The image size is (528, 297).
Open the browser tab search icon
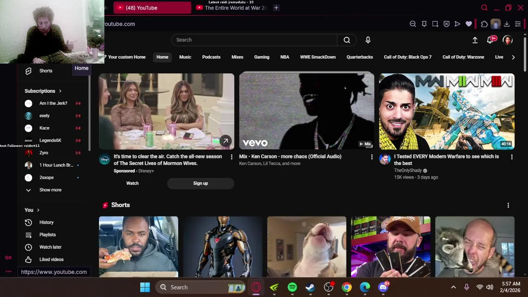[x=484, y=7]
